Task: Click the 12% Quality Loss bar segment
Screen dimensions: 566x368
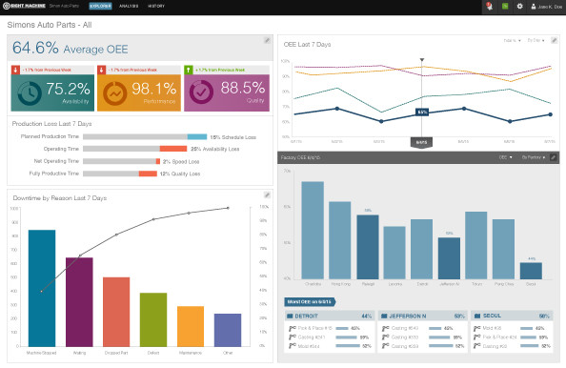Action: click(x=148, y=174)
